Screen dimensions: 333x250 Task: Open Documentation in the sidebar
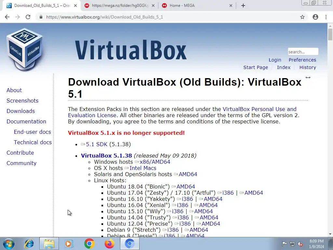[26, 121]
